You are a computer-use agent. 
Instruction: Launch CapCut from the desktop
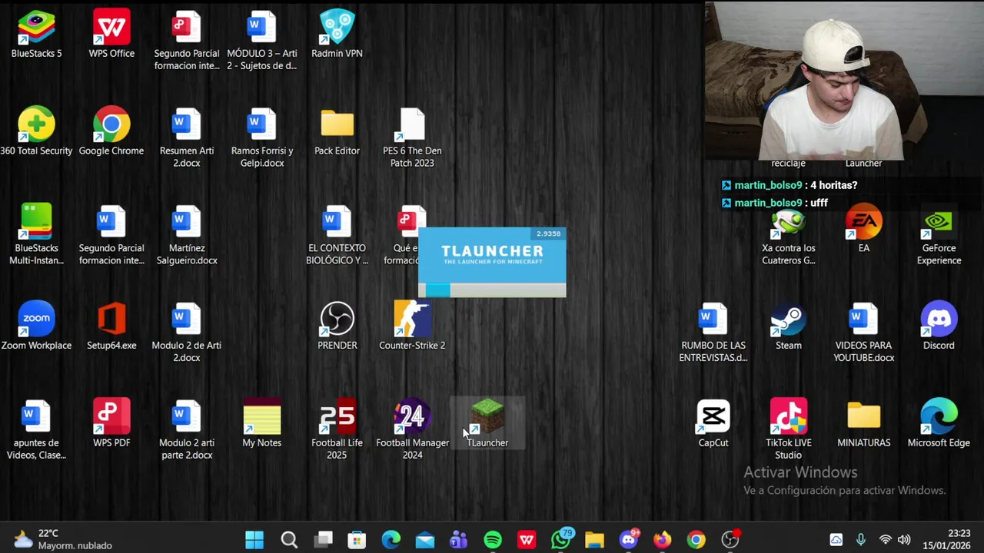coord(713,424)
